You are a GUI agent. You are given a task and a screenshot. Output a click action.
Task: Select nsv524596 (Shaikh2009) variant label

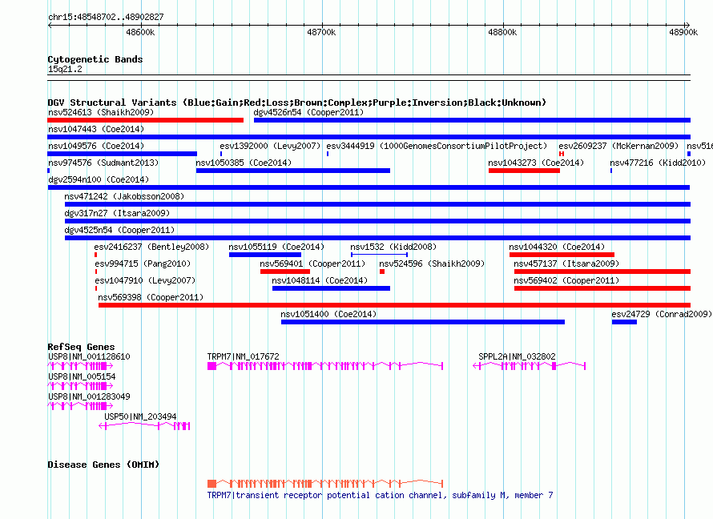[432, 264]
